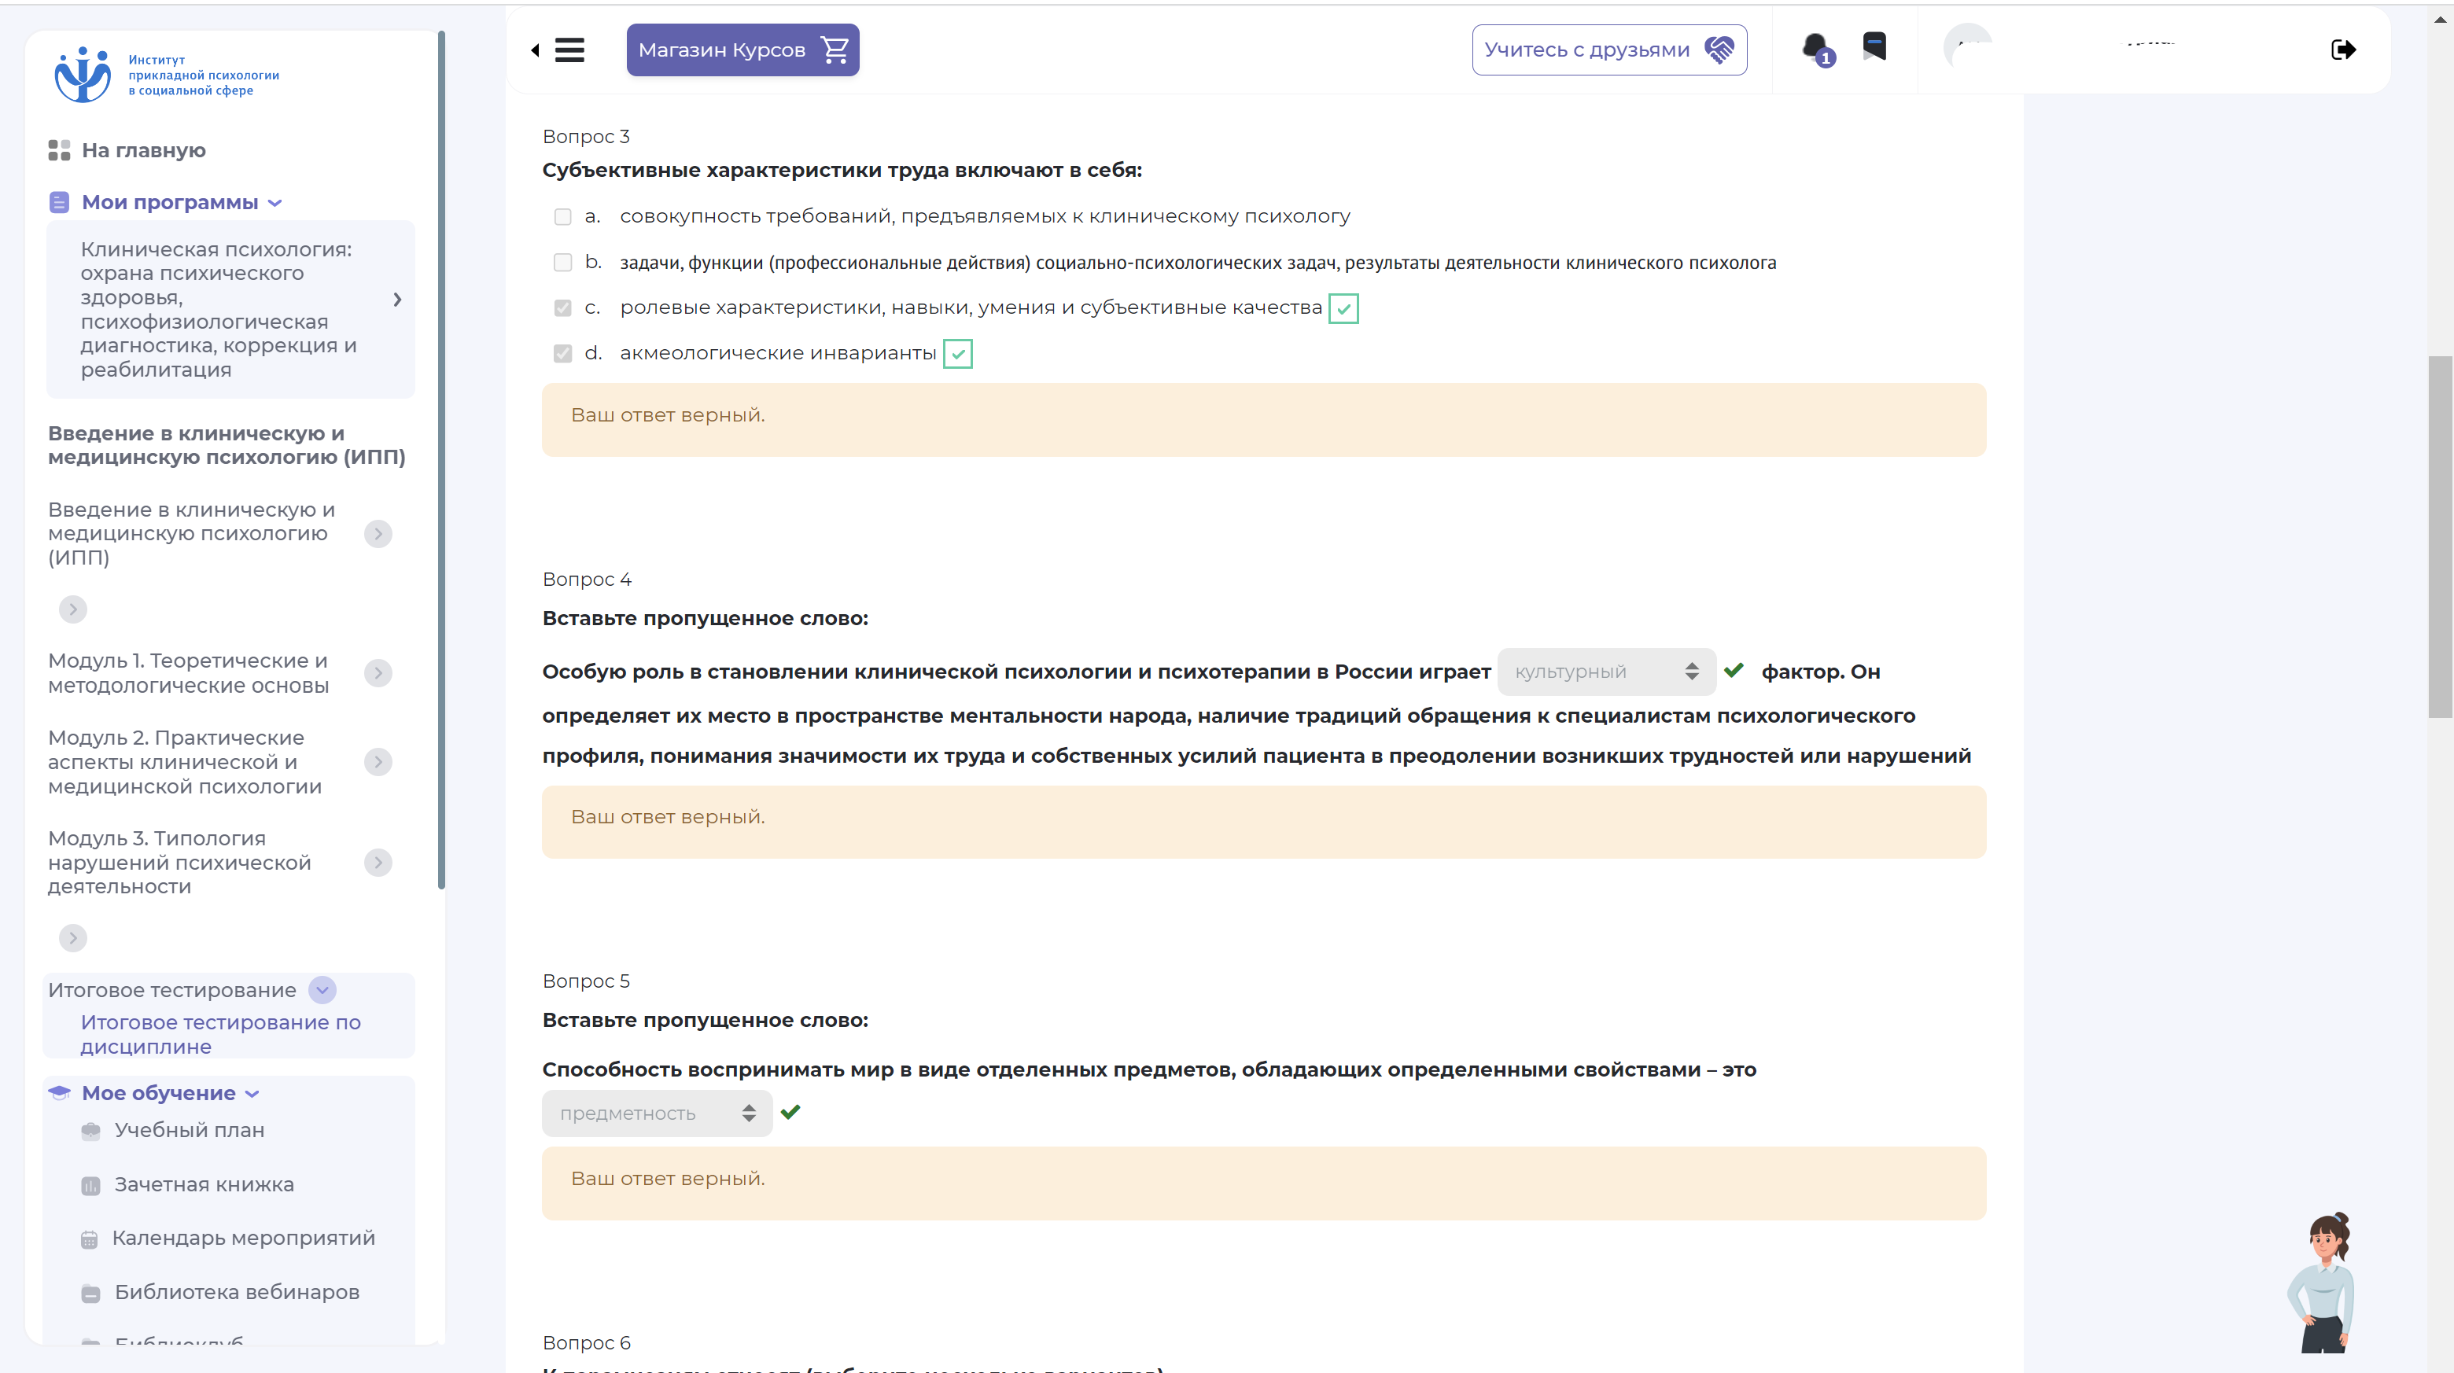
Task: Open Календарь мероприятий menu item
Action: tap(244, 1238)
